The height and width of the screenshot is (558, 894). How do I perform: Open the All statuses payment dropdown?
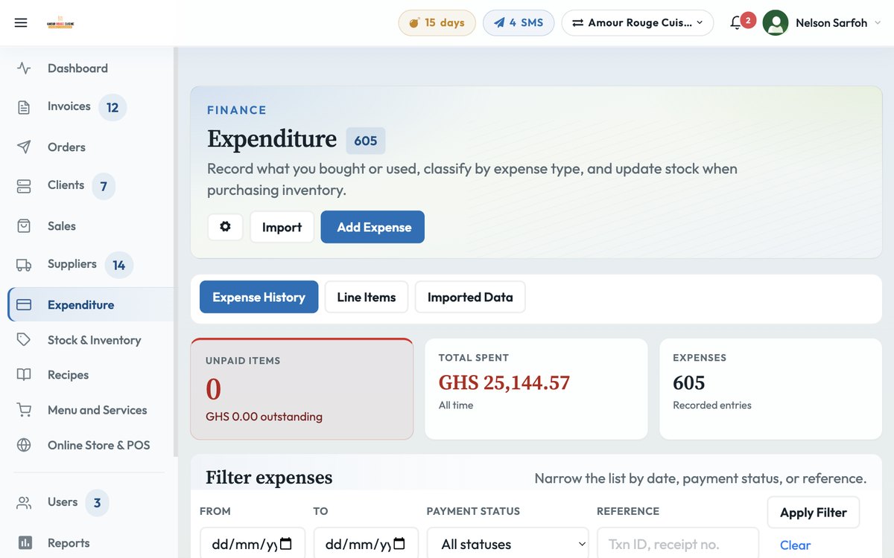[x=507, y=544]
